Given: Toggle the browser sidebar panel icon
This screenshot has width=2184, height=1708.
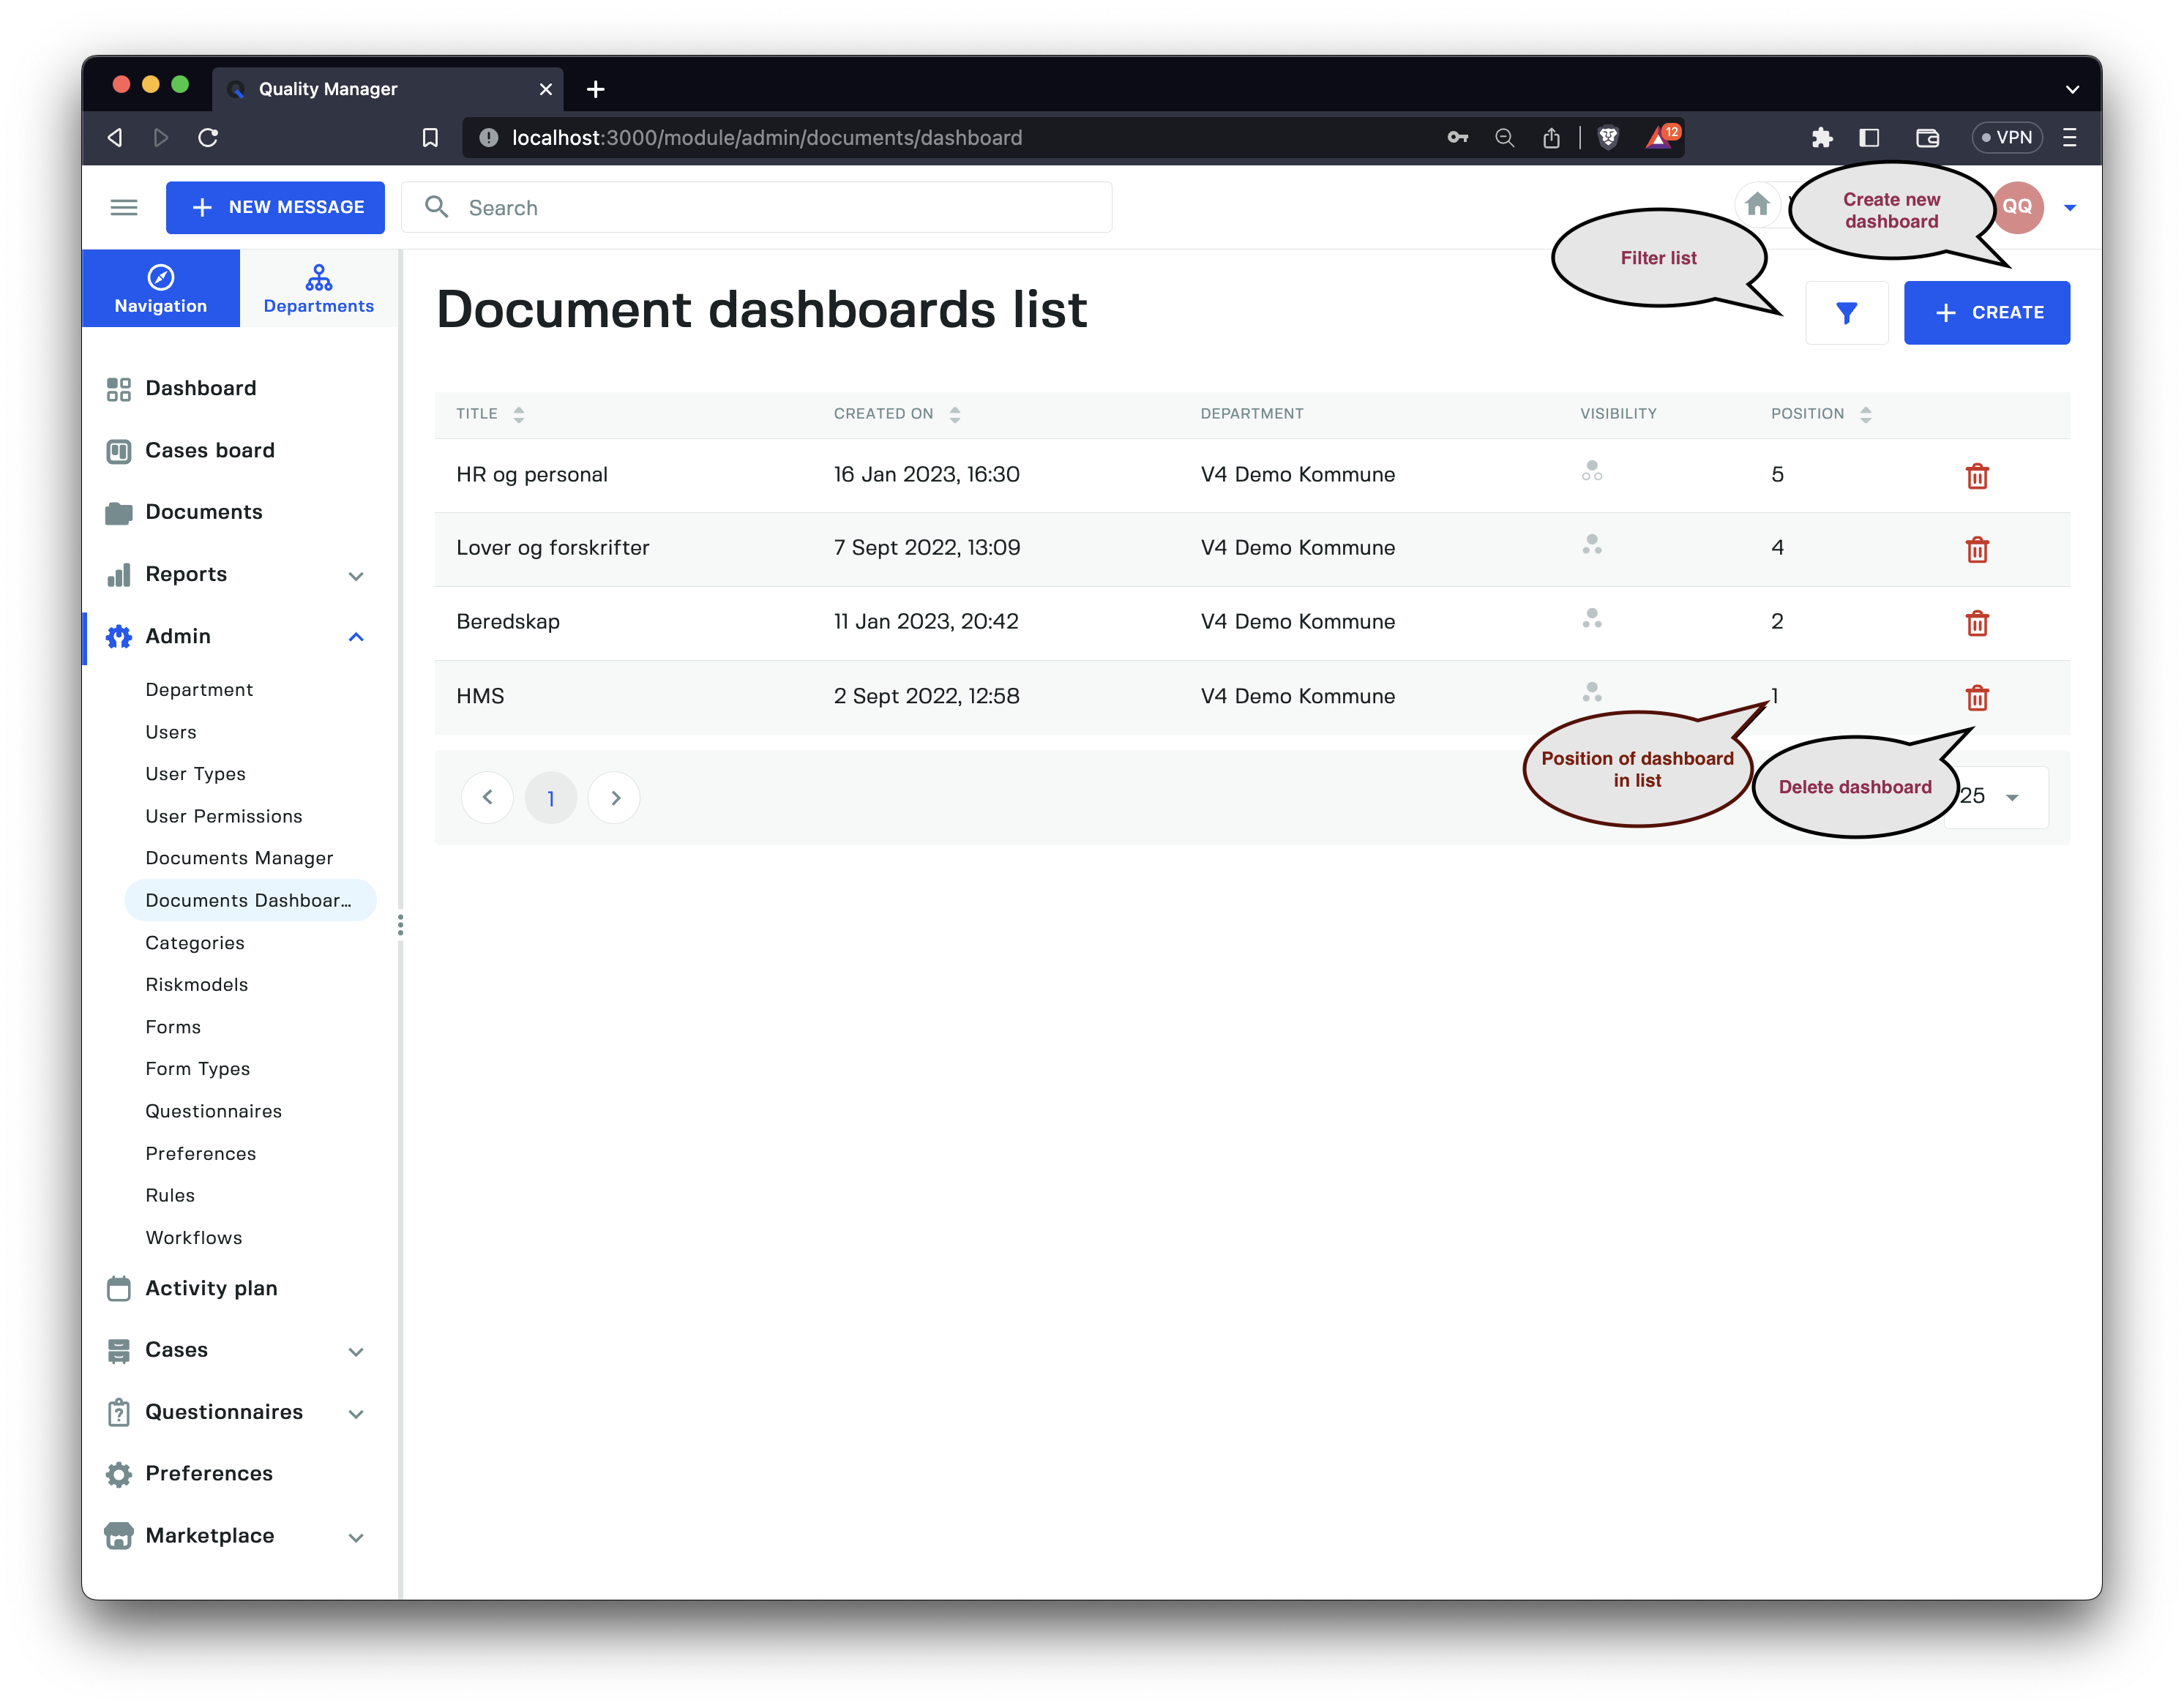Looking at the screenshot, I should (1869, 138).
